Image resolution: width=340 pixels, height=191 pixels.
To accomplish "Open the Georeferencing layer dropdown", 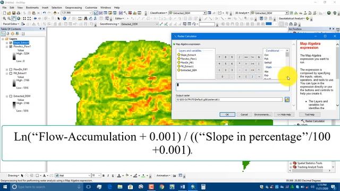I will point(157,24).
